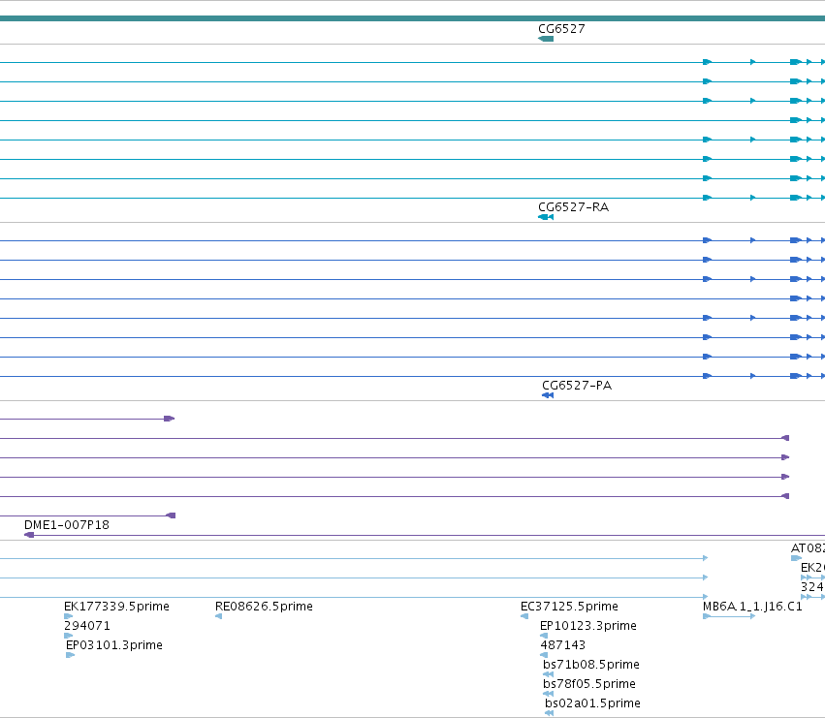Select the bs78f05.5prime feature glyph
825x718 pixels.
coord(549,695)
